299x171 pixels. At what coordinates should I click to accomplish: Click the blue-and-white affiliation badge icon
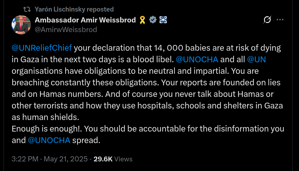[163, 20]
